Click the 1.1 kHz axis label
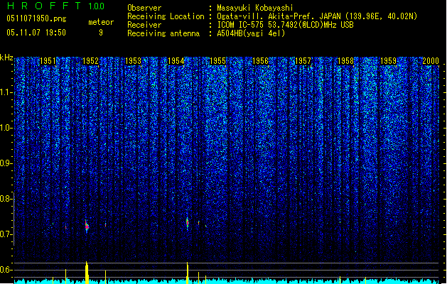This screenshot has width=447, height=284. tap(6, 93)
